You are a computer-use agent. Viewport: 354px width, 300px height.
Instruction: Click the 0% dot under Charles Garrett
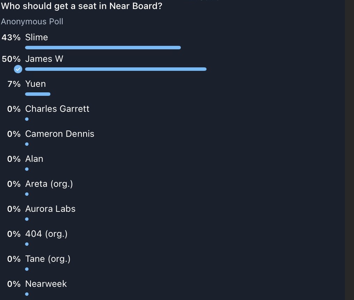point(27,119)
